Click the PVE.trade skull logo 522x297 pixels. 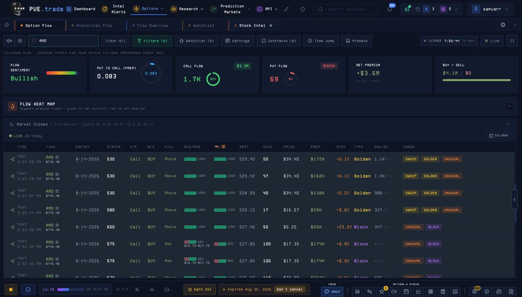tap(17, 8)
